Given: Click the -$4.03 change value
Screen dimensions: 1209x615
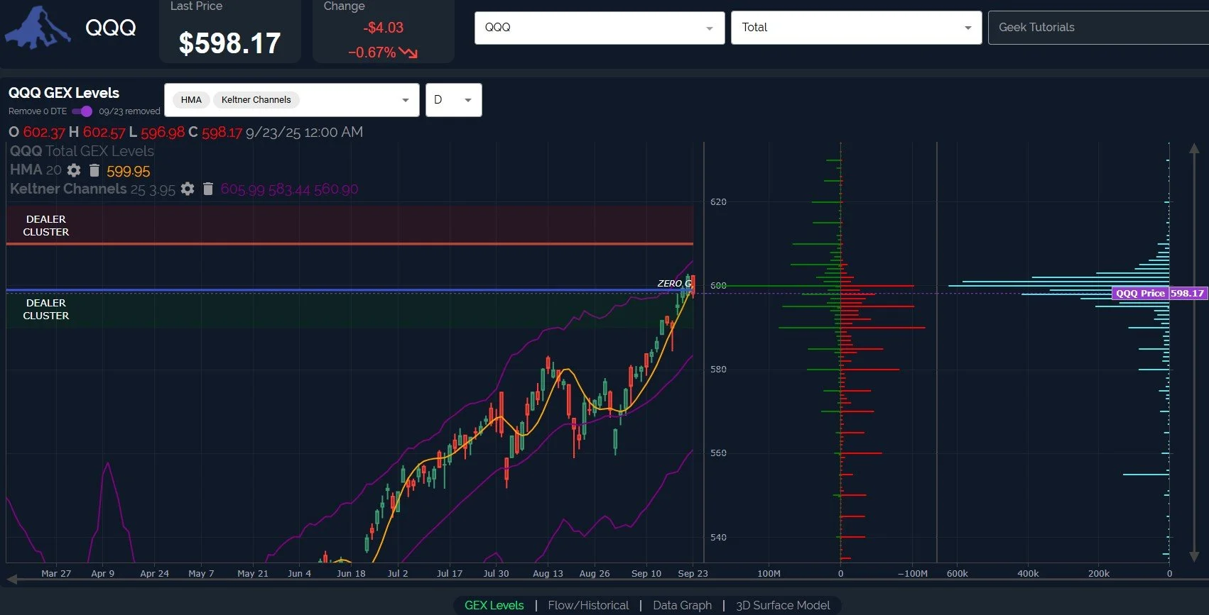Looking at the screenshot, I should (384, 28).
